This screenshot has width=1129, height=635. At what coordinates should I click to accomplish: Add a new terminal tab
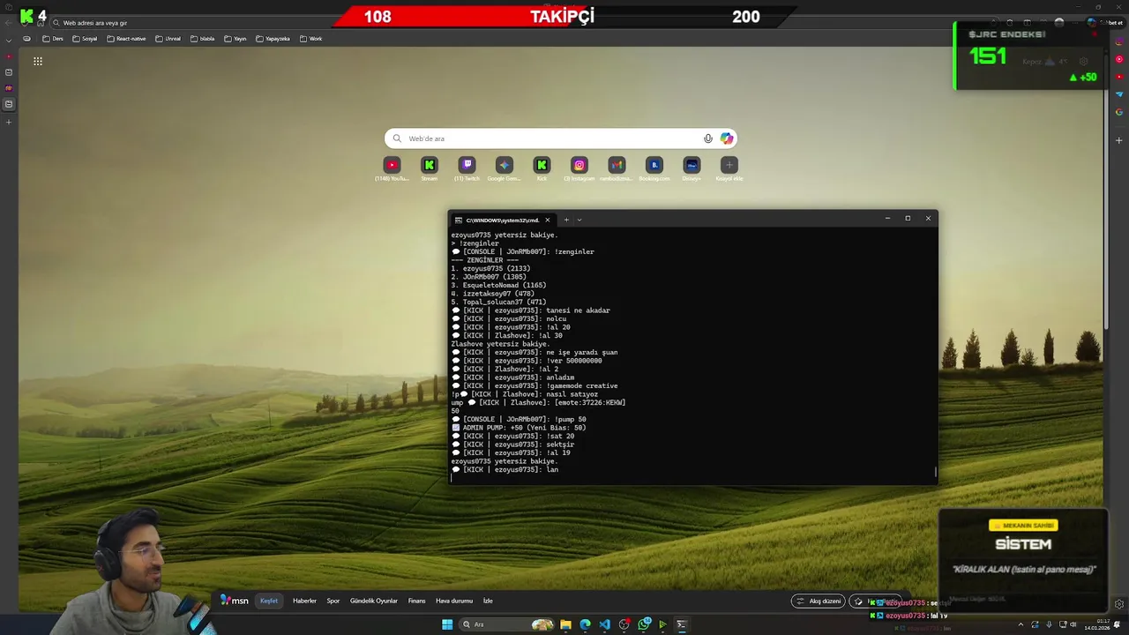click(x=566, y=220)
